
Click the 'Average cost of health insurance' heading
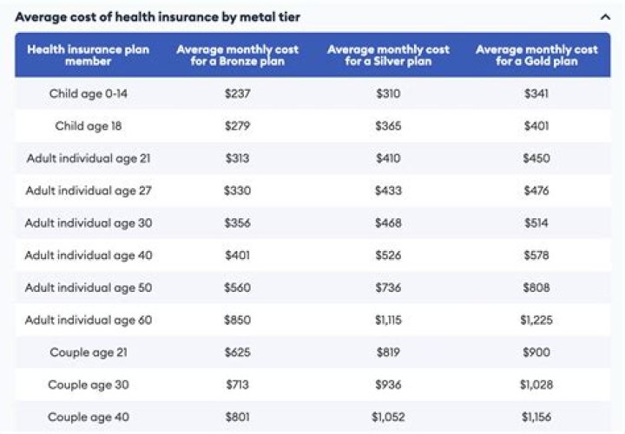coord(158,16)
